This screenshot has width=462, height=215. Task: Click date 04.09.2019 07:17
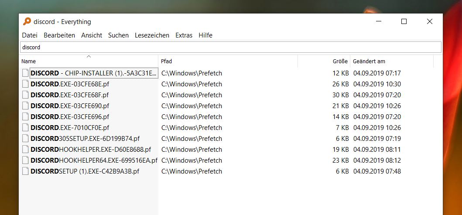[377, 73]
